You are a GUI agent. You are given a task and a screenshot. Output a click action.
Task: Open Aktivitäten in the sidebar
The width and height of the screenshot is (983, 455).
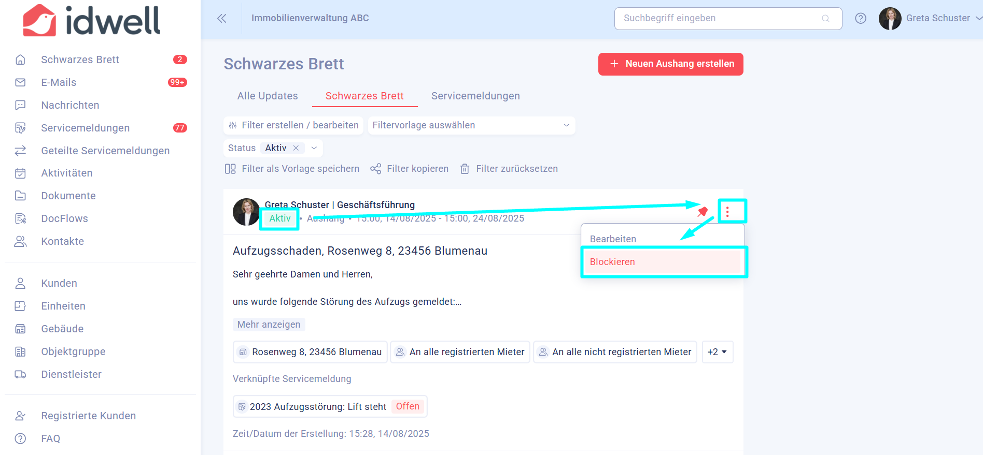pos(67,173)
